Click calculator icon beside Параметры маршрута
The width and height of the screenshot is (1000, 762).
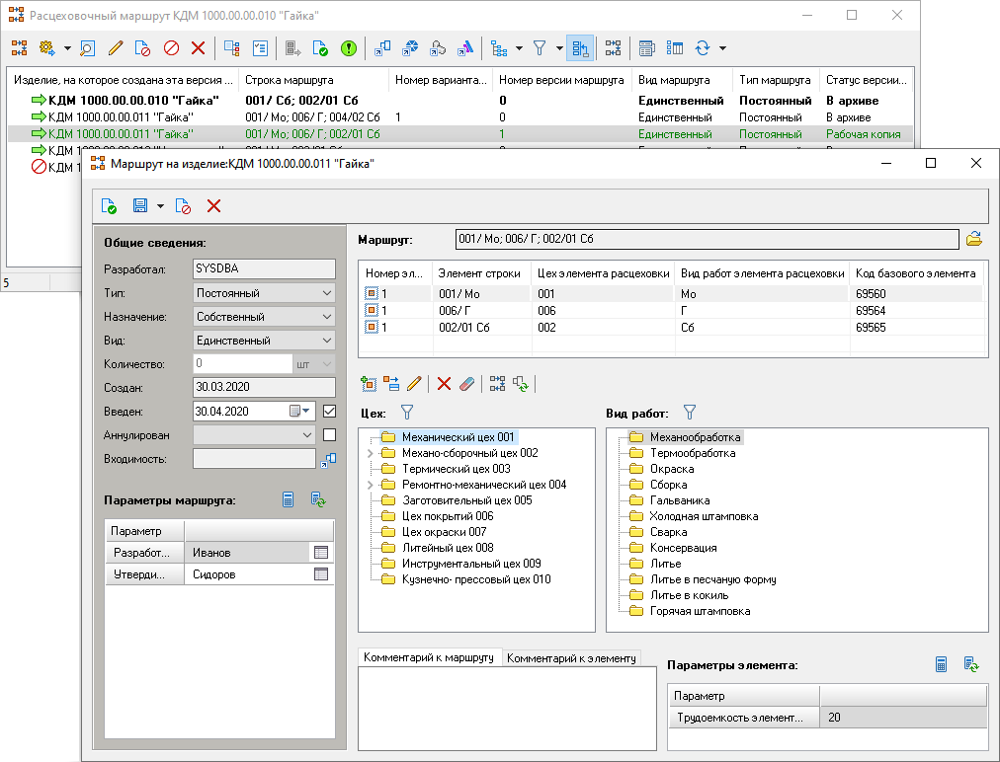[289, 500]
